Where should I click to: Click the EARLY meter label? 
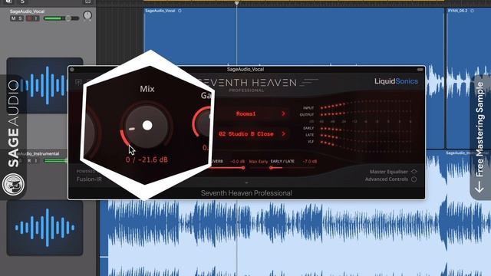(308, 128)
